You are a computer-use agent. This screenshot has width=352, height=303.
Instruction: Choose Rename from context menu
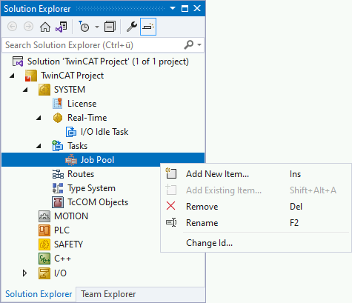click(x=256, y=223)
